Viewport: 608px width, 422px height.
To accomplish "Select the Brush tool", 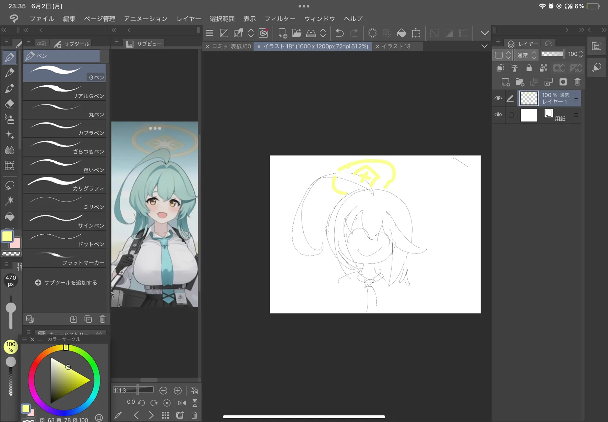I will tap(10, 88).
